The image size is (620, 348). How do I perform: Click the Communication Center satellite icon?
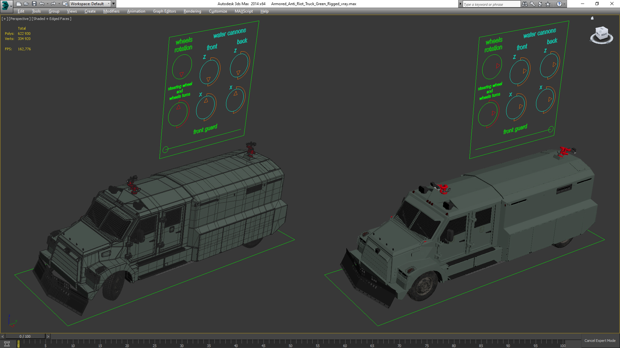pyautogui.click(x=540, y=4)
